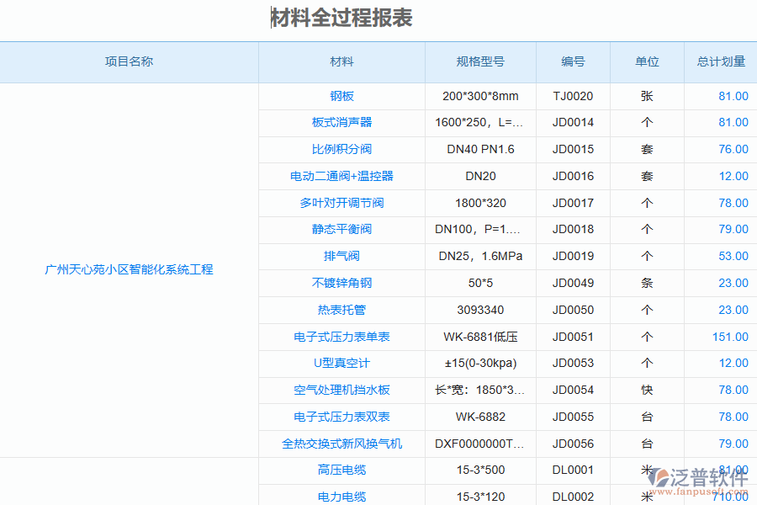Click the 材料全过程报表 page title
Image resolution: width=757 pixels, height=505 pixels.
[341, 17]
